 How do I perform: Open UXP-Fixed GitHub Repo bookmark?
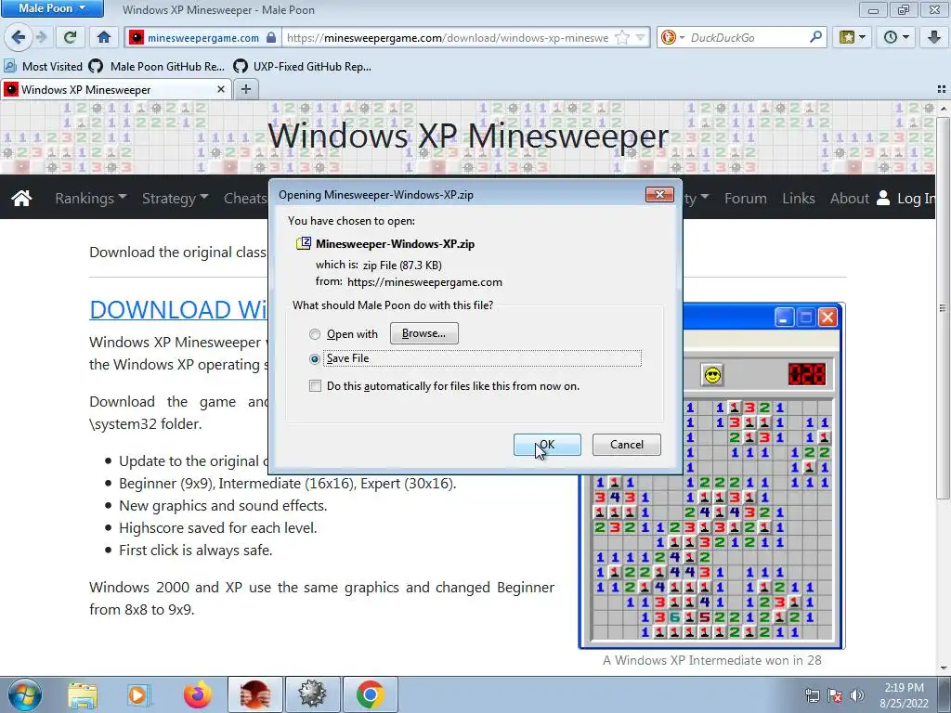302,66
